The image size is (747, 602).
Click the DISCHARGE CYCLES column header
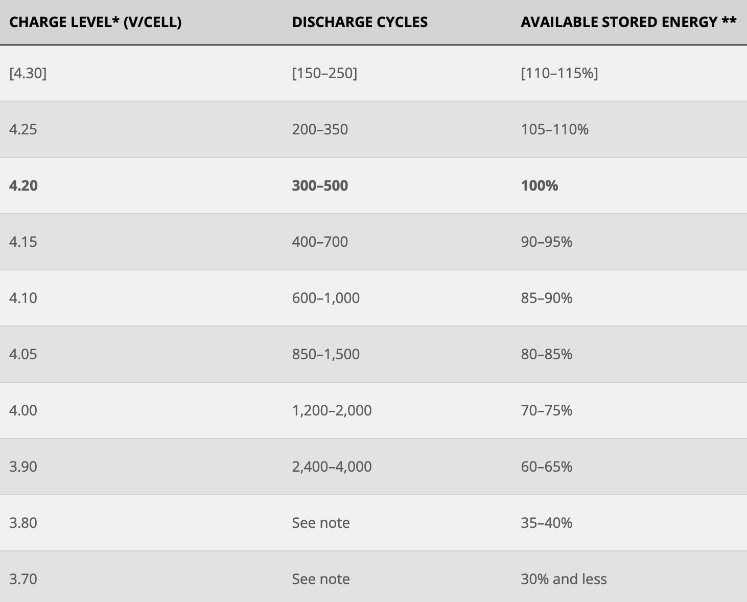click(360, 22)
